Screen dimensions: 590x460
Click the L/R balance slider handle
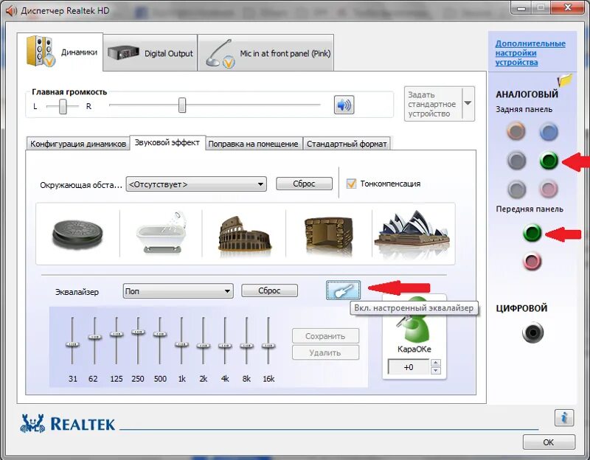[x=63, y=106]
